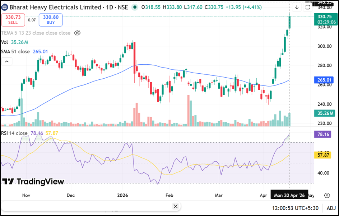Open chart settings hexagon icon on time axis
Screen dimensions: 339x216
327,195
